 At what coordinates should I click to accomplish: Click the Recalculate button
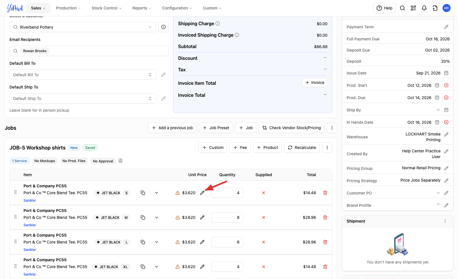pos(302,148)
